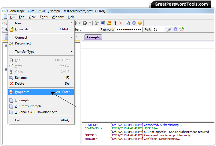Choose Properties from the File menu
The height and width of the screenshot is (146, 216).
pyautogui.click(x=41, y=92)
